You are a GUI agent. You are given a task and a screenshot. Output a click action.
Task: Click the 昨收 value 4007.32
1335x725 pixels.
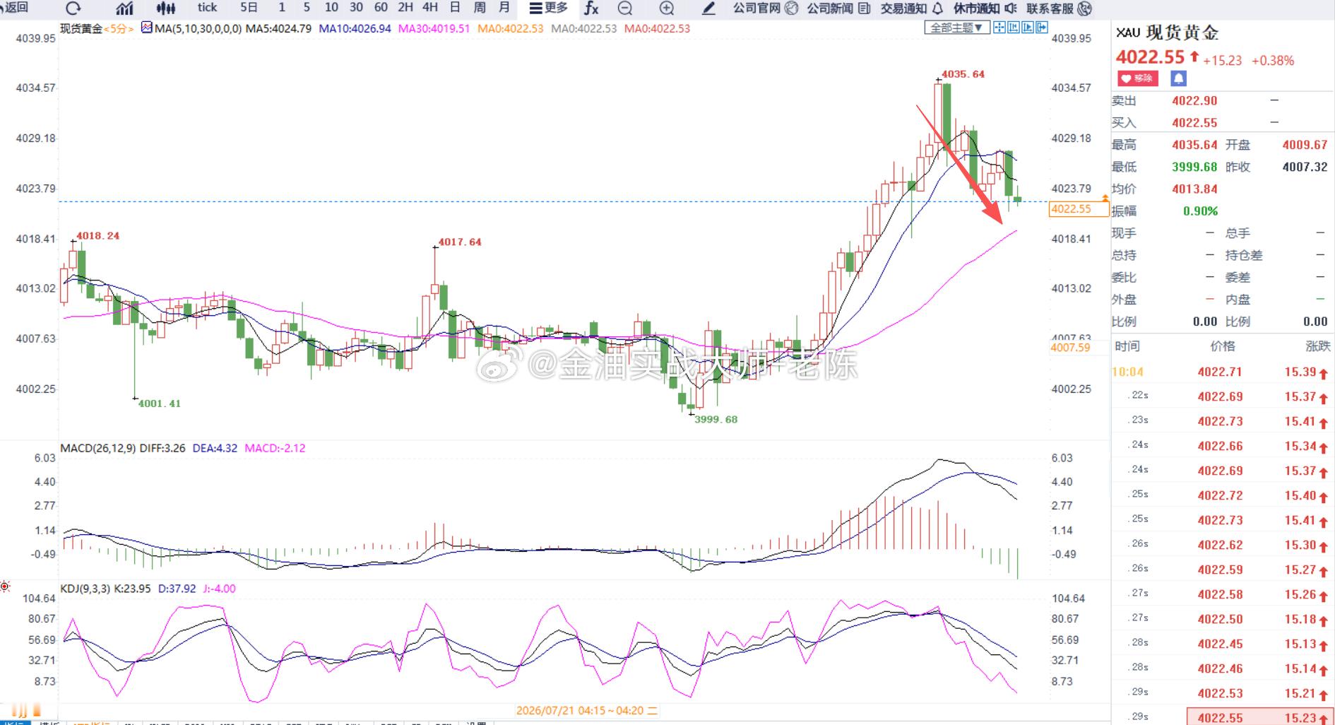[1305, 167]
